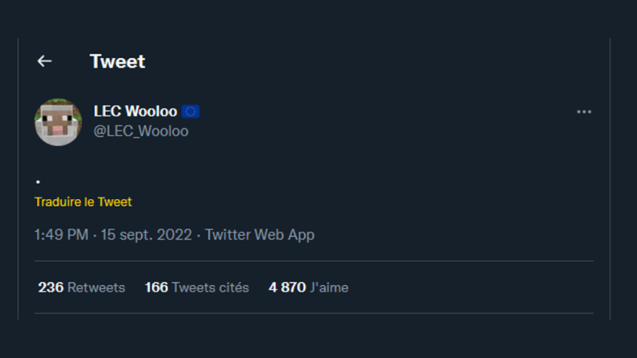Click 'Retweets' label next to the 236 count

point(95,287)
